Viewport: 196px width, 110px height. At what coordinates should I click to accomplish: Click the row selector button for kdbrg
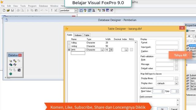pyautogui.click(x=69, y=43)
